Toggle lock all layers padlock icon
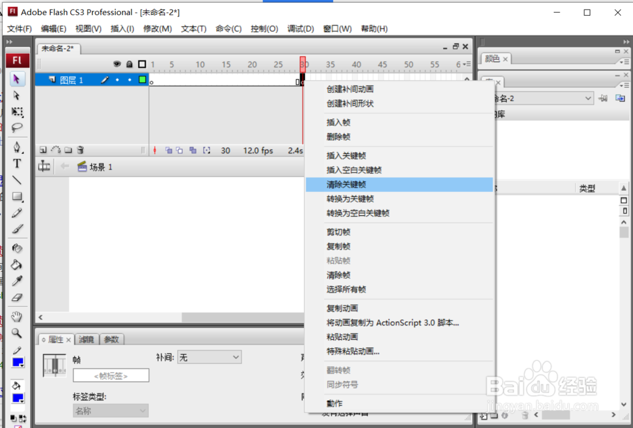633x428 pixels. pos(130,64)
